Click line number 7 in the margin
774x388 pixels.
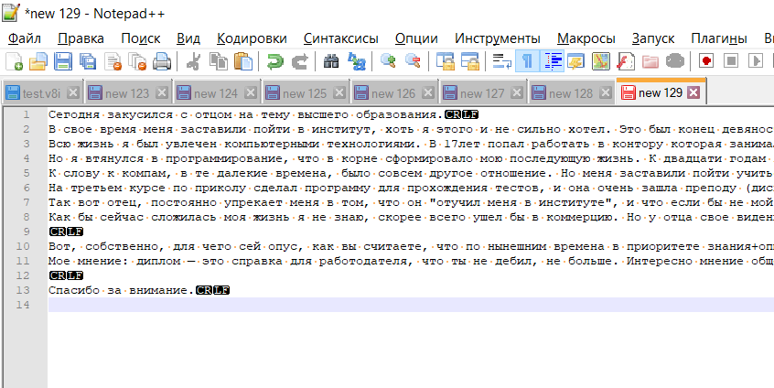coord(27,202)
